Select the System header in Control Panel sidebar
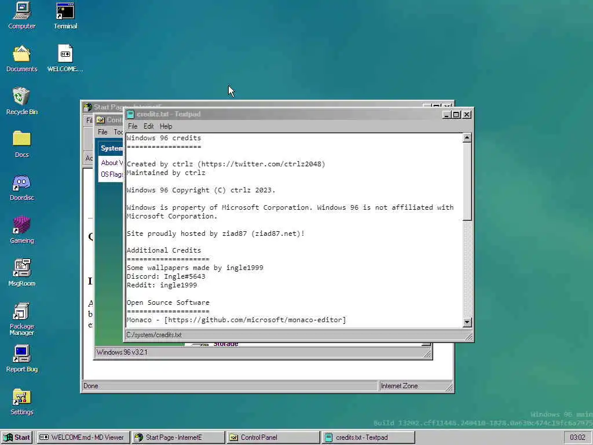 111,148
